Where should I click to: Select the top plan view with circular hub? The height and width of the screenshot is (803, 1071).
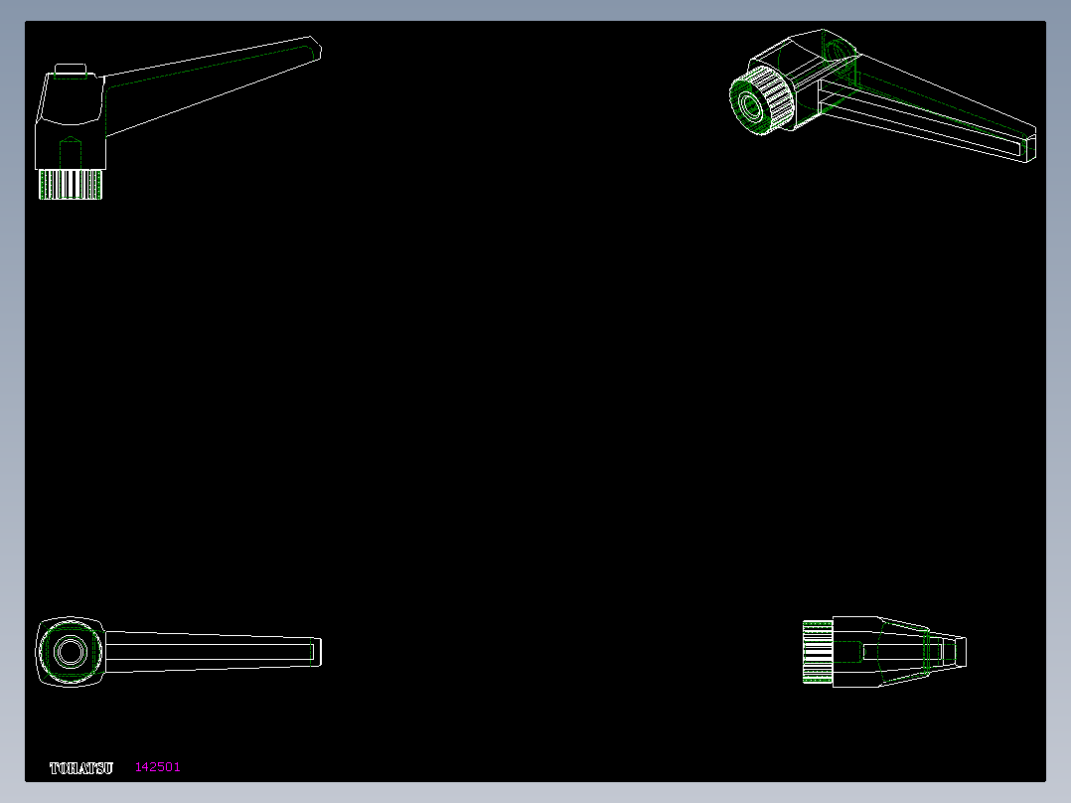(178, 651)
